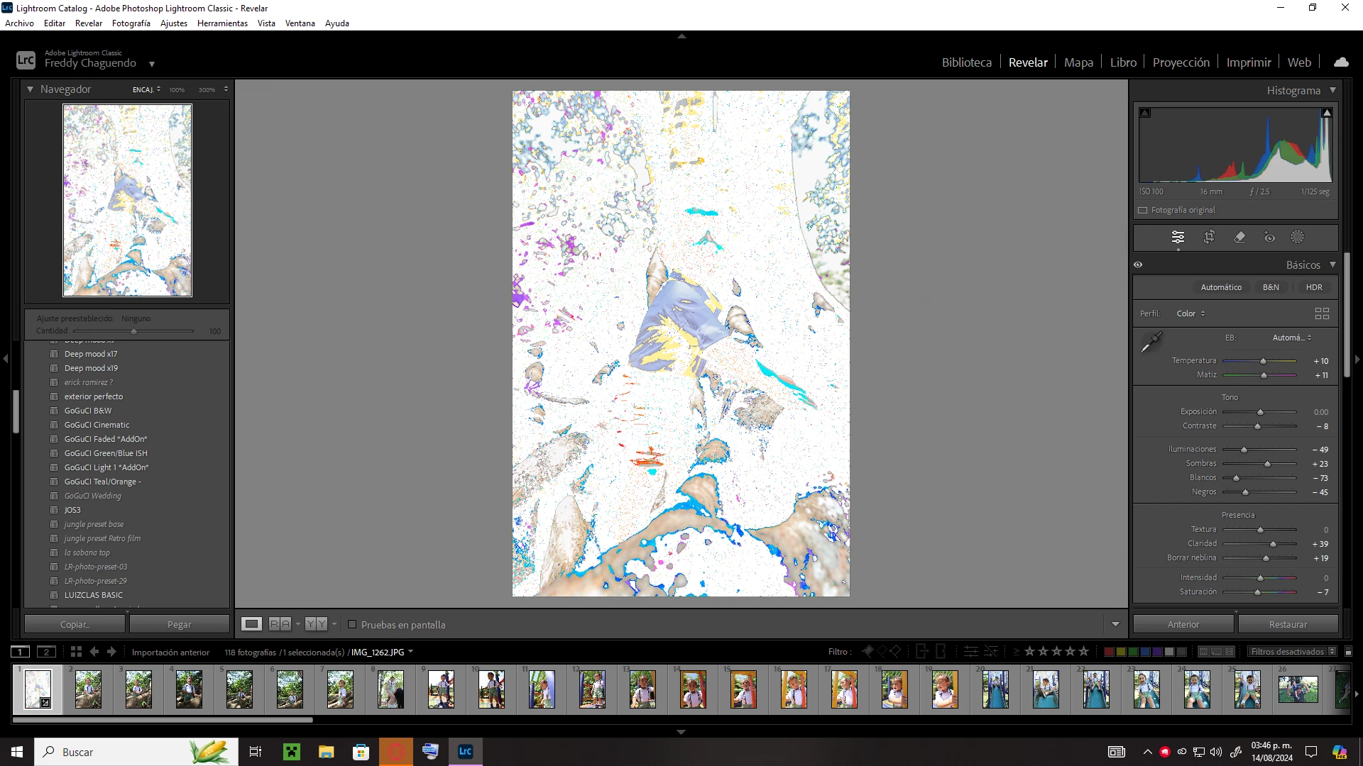Enable Pruebas en pantalla checkbox
This screenshot has height=766, width=1363.
[x=352, y=624]
